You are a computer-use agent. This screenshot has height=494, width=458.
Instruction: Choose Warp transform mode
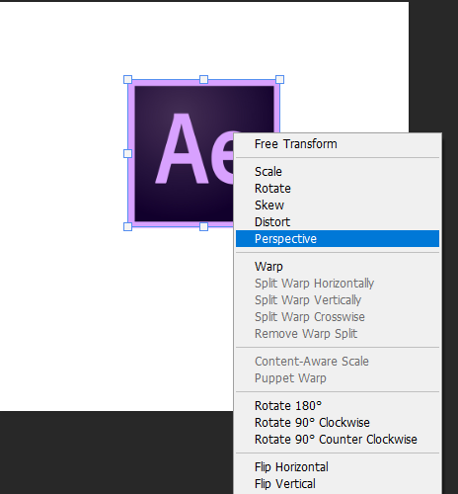(x=338, y=267)
